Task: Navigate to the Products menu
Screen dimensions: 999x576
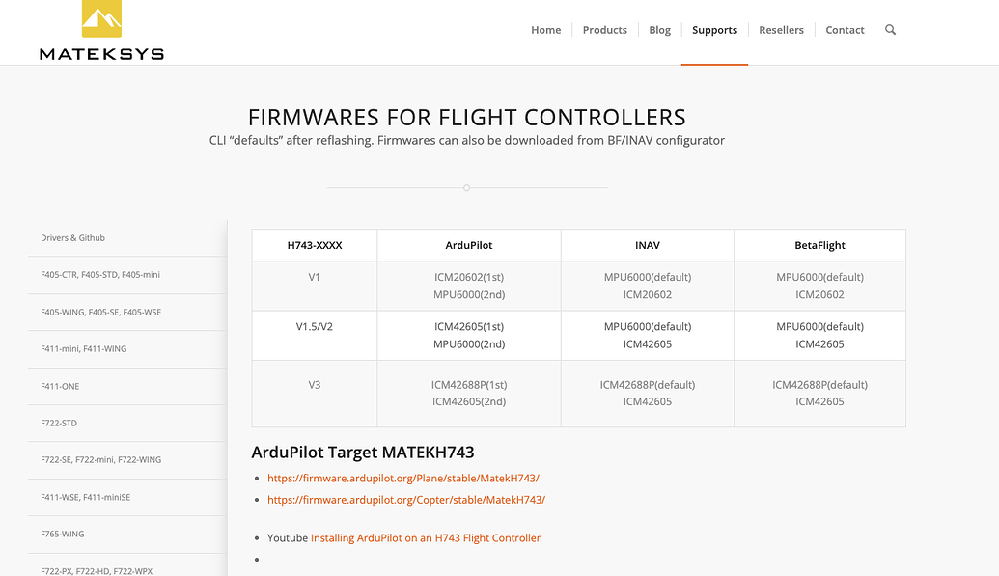Action: (x=604, y=30)
